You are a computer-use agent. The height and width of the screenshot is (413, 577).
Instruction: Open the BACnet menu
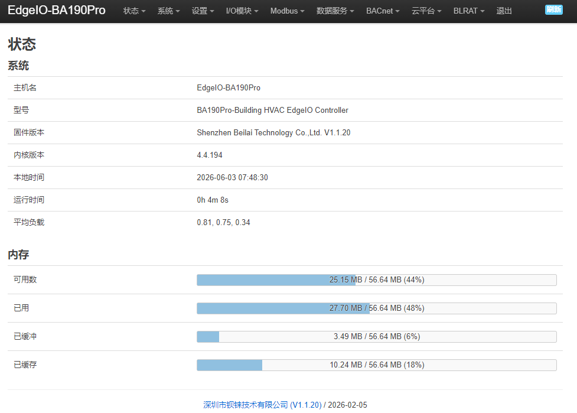pos(383,11)
